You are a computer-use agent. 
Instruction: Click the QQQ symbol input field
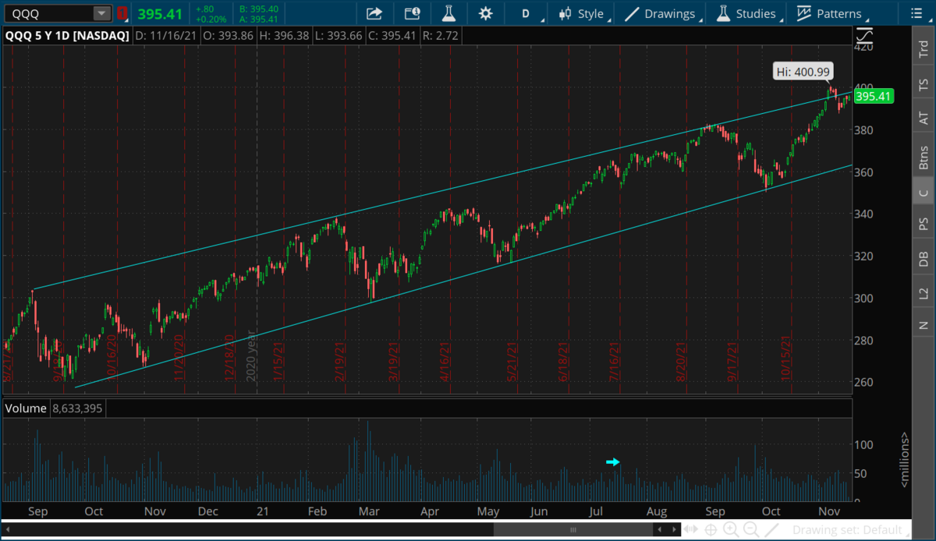[x=48, y=13]
